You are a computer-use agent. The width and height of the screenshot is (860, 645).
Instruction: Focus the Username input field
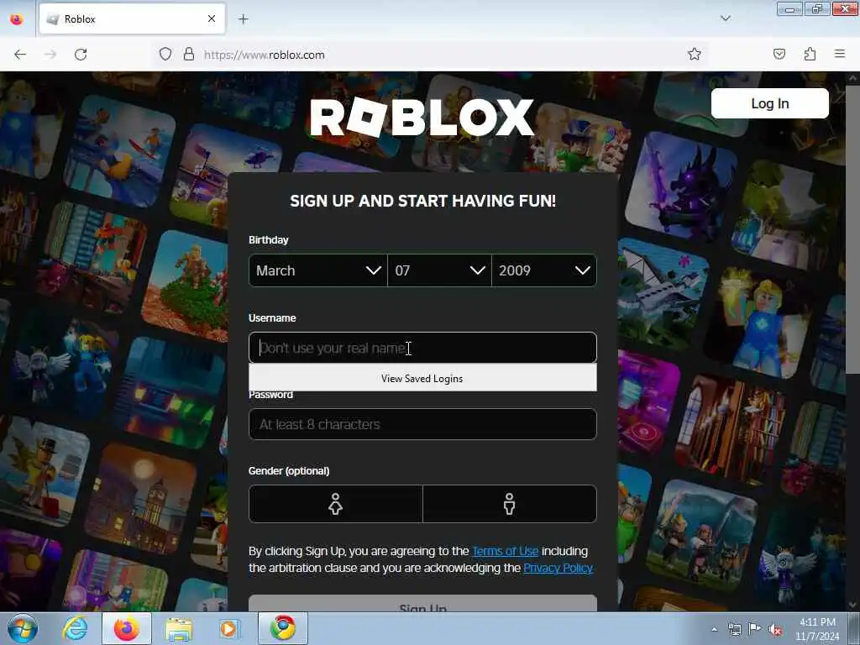pyautogui.click(x=422, y=348)
